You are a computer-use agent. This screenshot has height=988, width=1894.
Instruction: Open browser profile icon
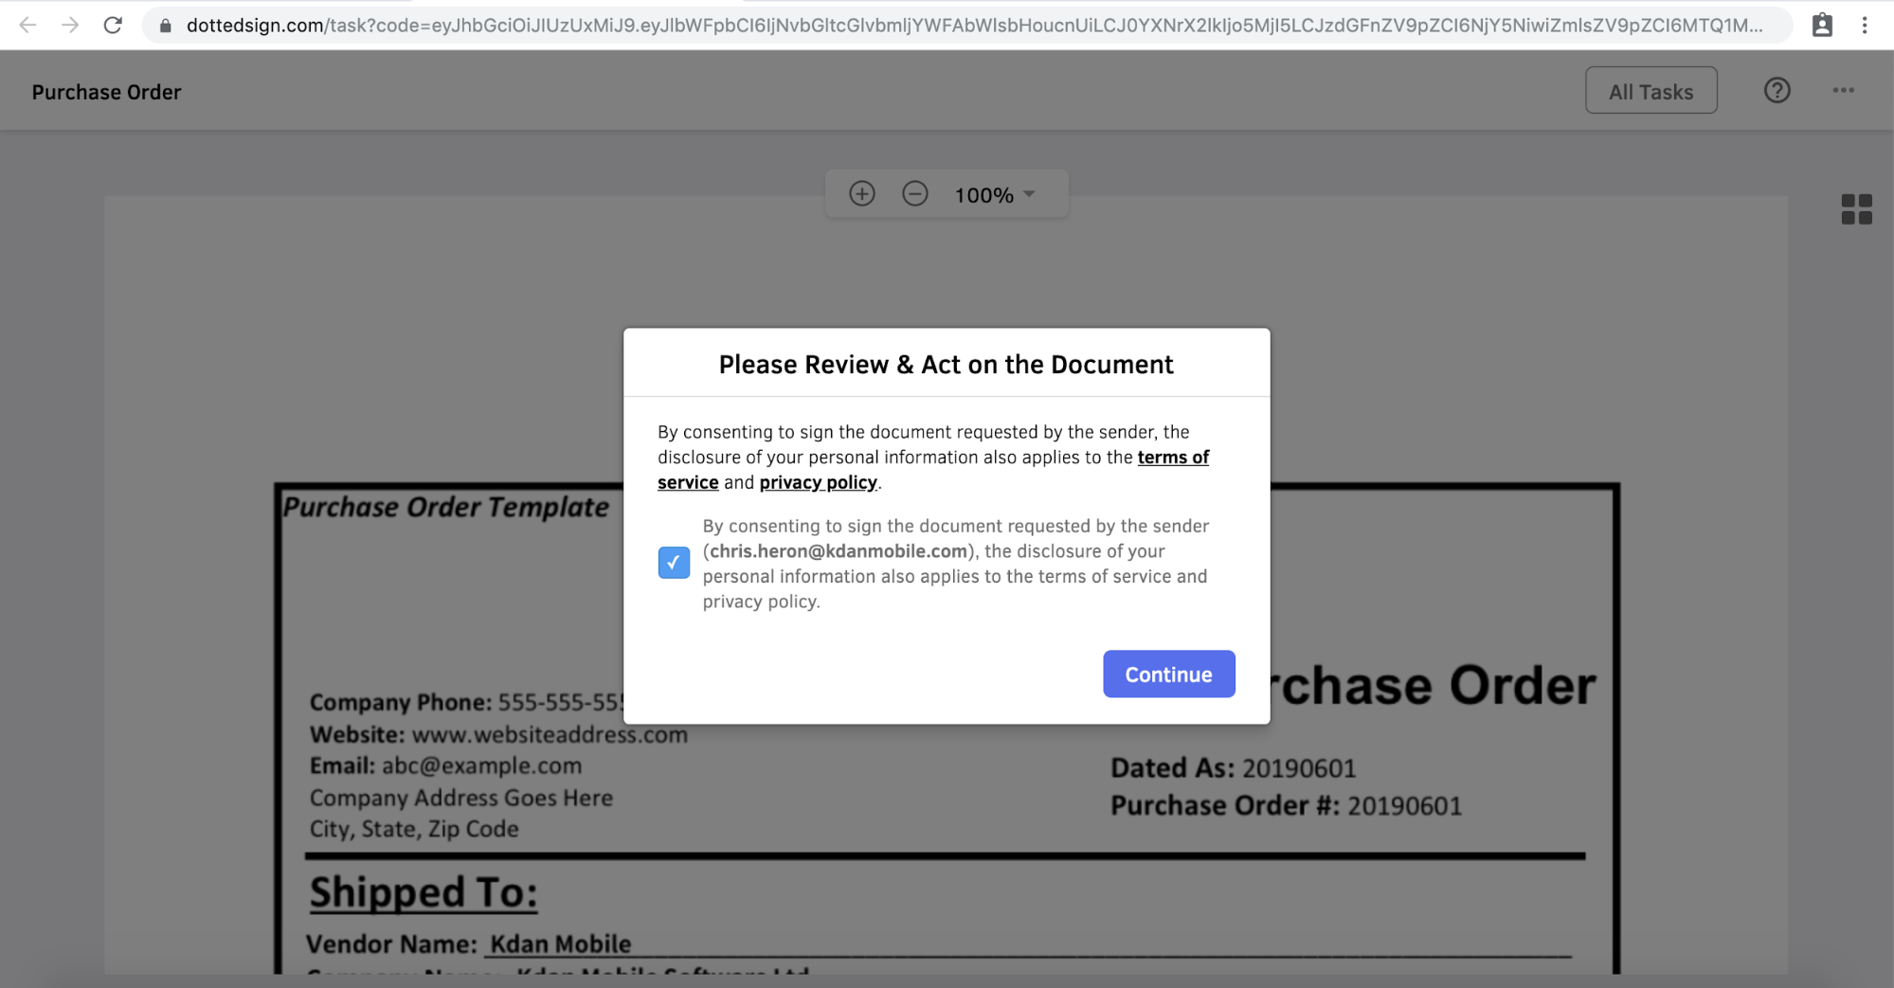[1821, 26]
